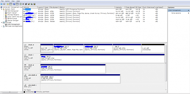
Task: Expand the Performance node arrow
Action: tap(4, 19)
